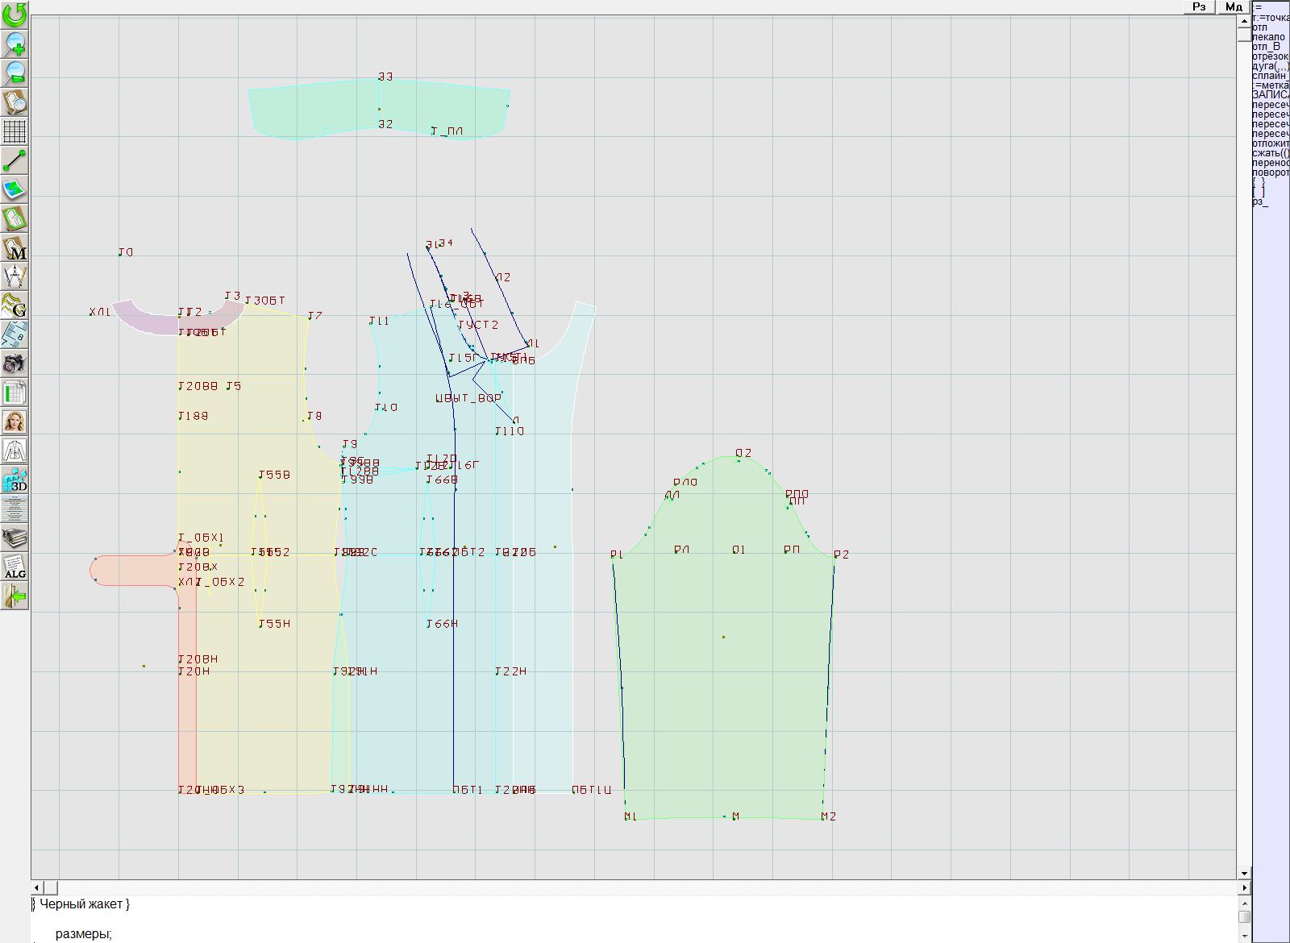Zoom out with the minus magnifier
1290x943 pixels.
15,73
